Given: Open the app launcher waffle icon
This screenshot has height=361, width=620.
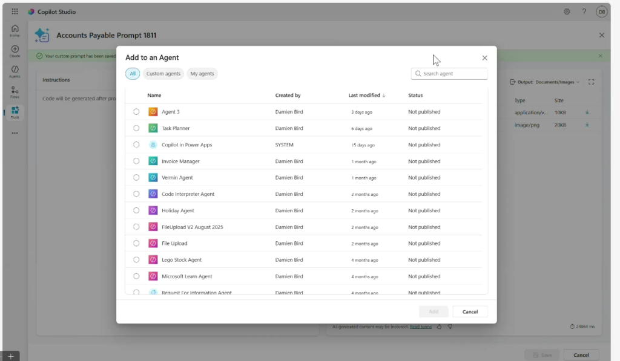Looking at the screenshot, I should click(15, 11).
